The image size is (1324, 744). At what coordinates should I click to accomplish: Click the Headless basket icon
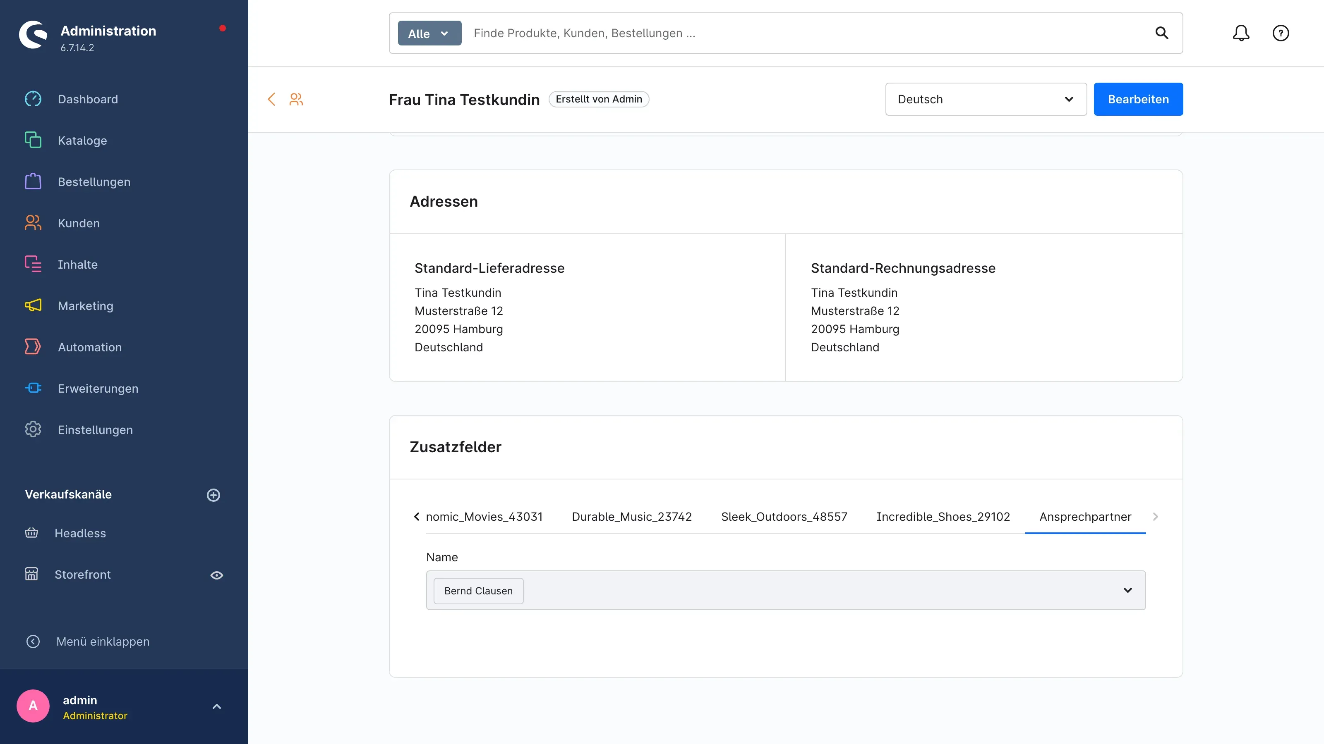[x=31, y=533]
